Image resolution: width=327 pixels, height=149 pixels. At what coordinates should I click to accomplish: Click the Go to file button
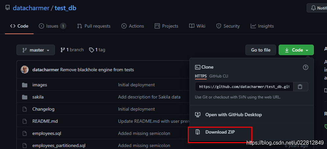tap(261, 50)
